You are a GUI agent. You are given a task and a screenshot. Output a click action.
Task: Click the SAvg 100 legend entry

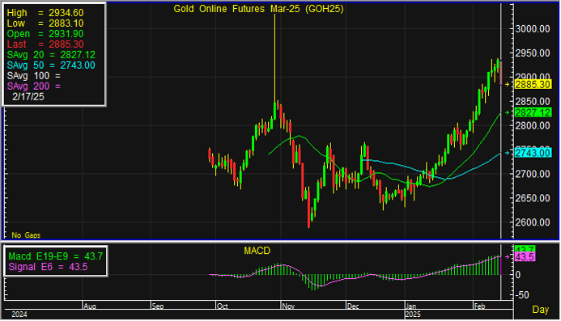[x=34, y=76]
